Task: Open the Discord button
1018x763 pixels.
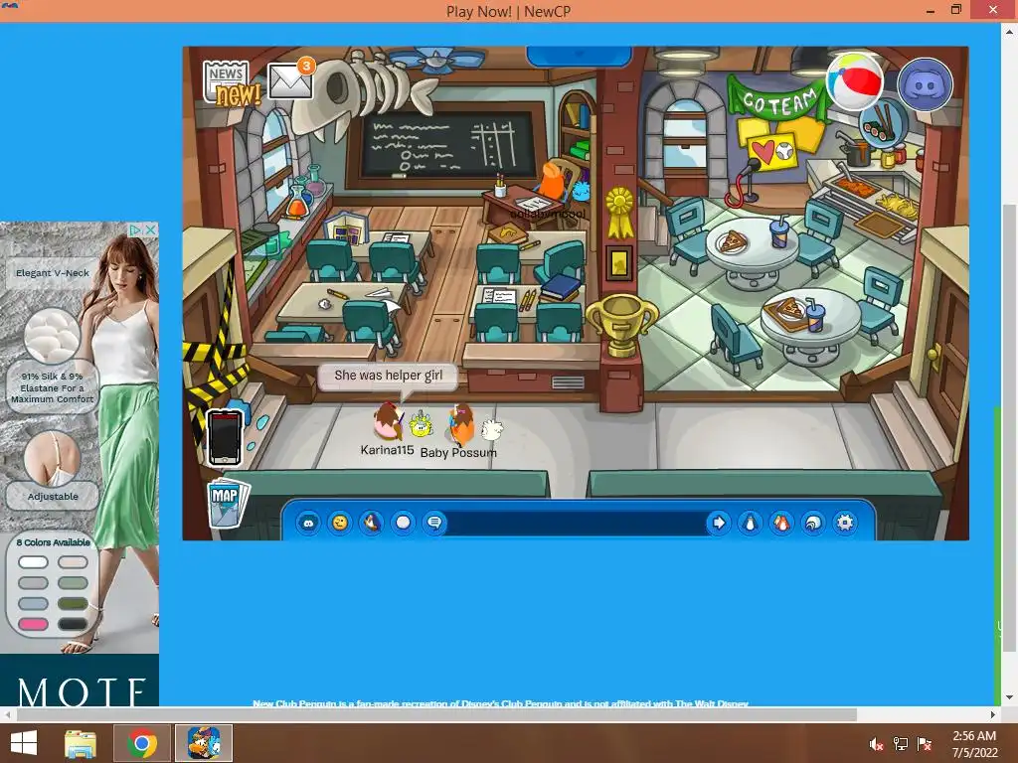Action: point(925,83)
